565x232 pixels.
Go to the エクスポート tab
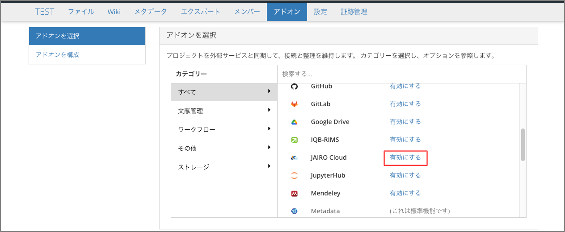[201, 12]
